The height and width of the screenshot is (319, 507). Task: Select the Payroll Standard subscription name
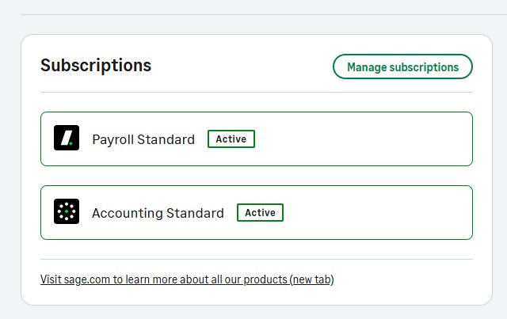tap(143, 139)
